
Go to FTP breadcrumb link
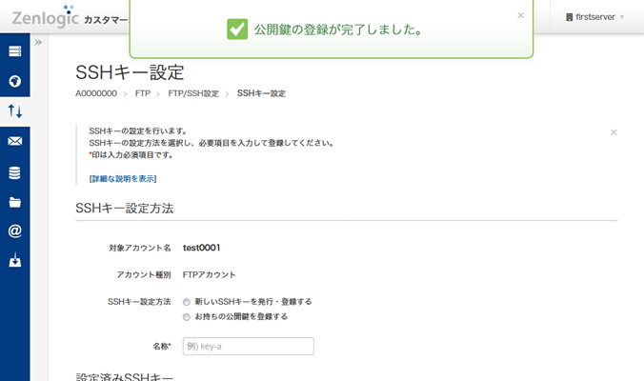(x=143, y=93)
